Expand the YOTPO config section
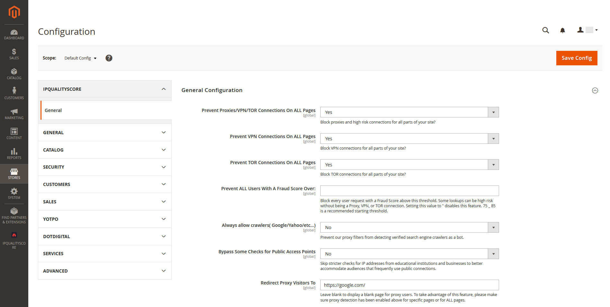This screenshot has width=610, height=307. 105,219
